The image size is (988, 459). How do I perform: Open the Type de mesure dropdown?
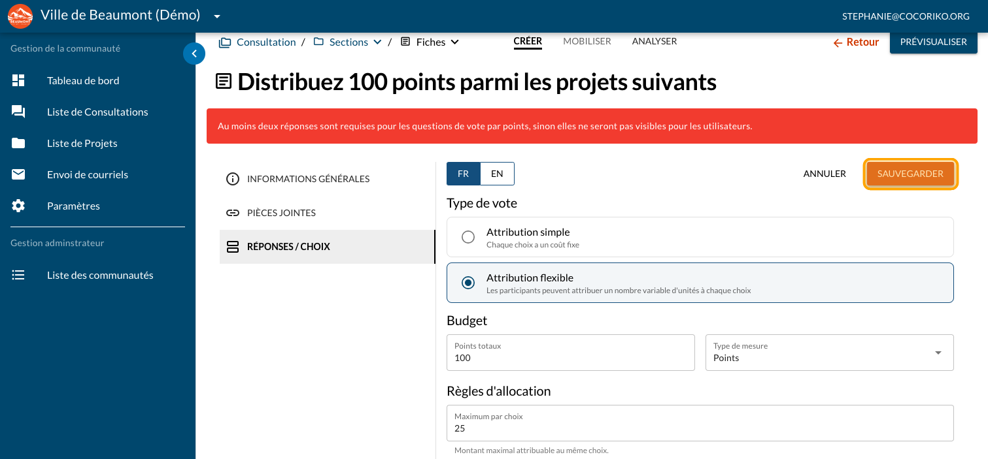(x=938, y=353)
